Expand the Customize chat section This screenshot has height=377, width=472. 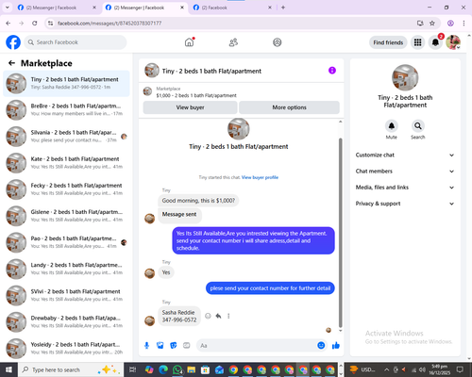[405, 155]
